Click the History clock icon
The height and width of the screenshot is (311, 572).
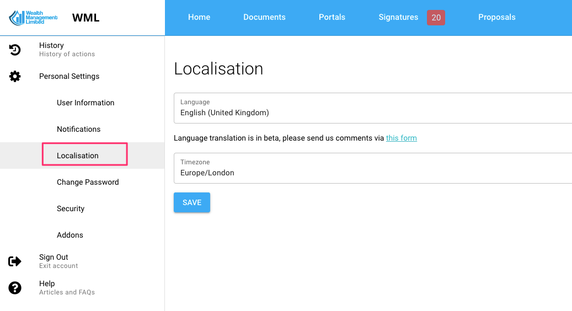[x=15, y=50]
